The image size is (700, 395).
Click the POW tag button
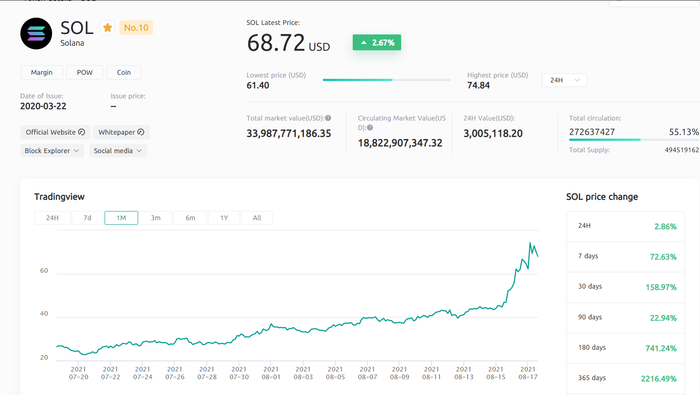pyautogui.click(x=85, y=72)
